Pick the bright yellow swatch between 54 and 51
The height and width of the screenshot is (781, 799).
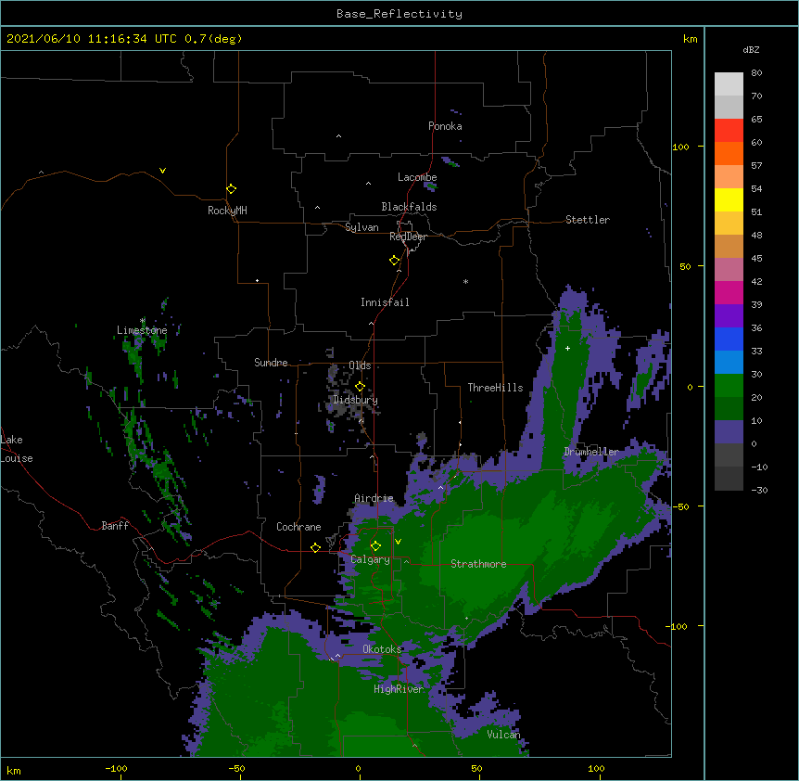pos(729,199)
